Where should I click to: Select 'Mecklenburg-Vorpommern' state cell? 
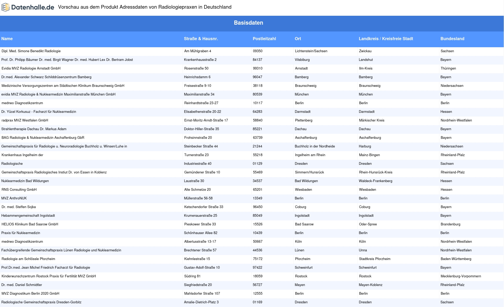tap(461, 276)
